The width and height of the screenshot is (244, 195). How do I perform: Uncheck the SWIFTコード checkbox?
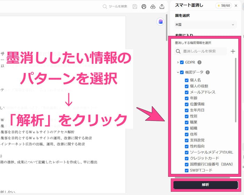186,170
